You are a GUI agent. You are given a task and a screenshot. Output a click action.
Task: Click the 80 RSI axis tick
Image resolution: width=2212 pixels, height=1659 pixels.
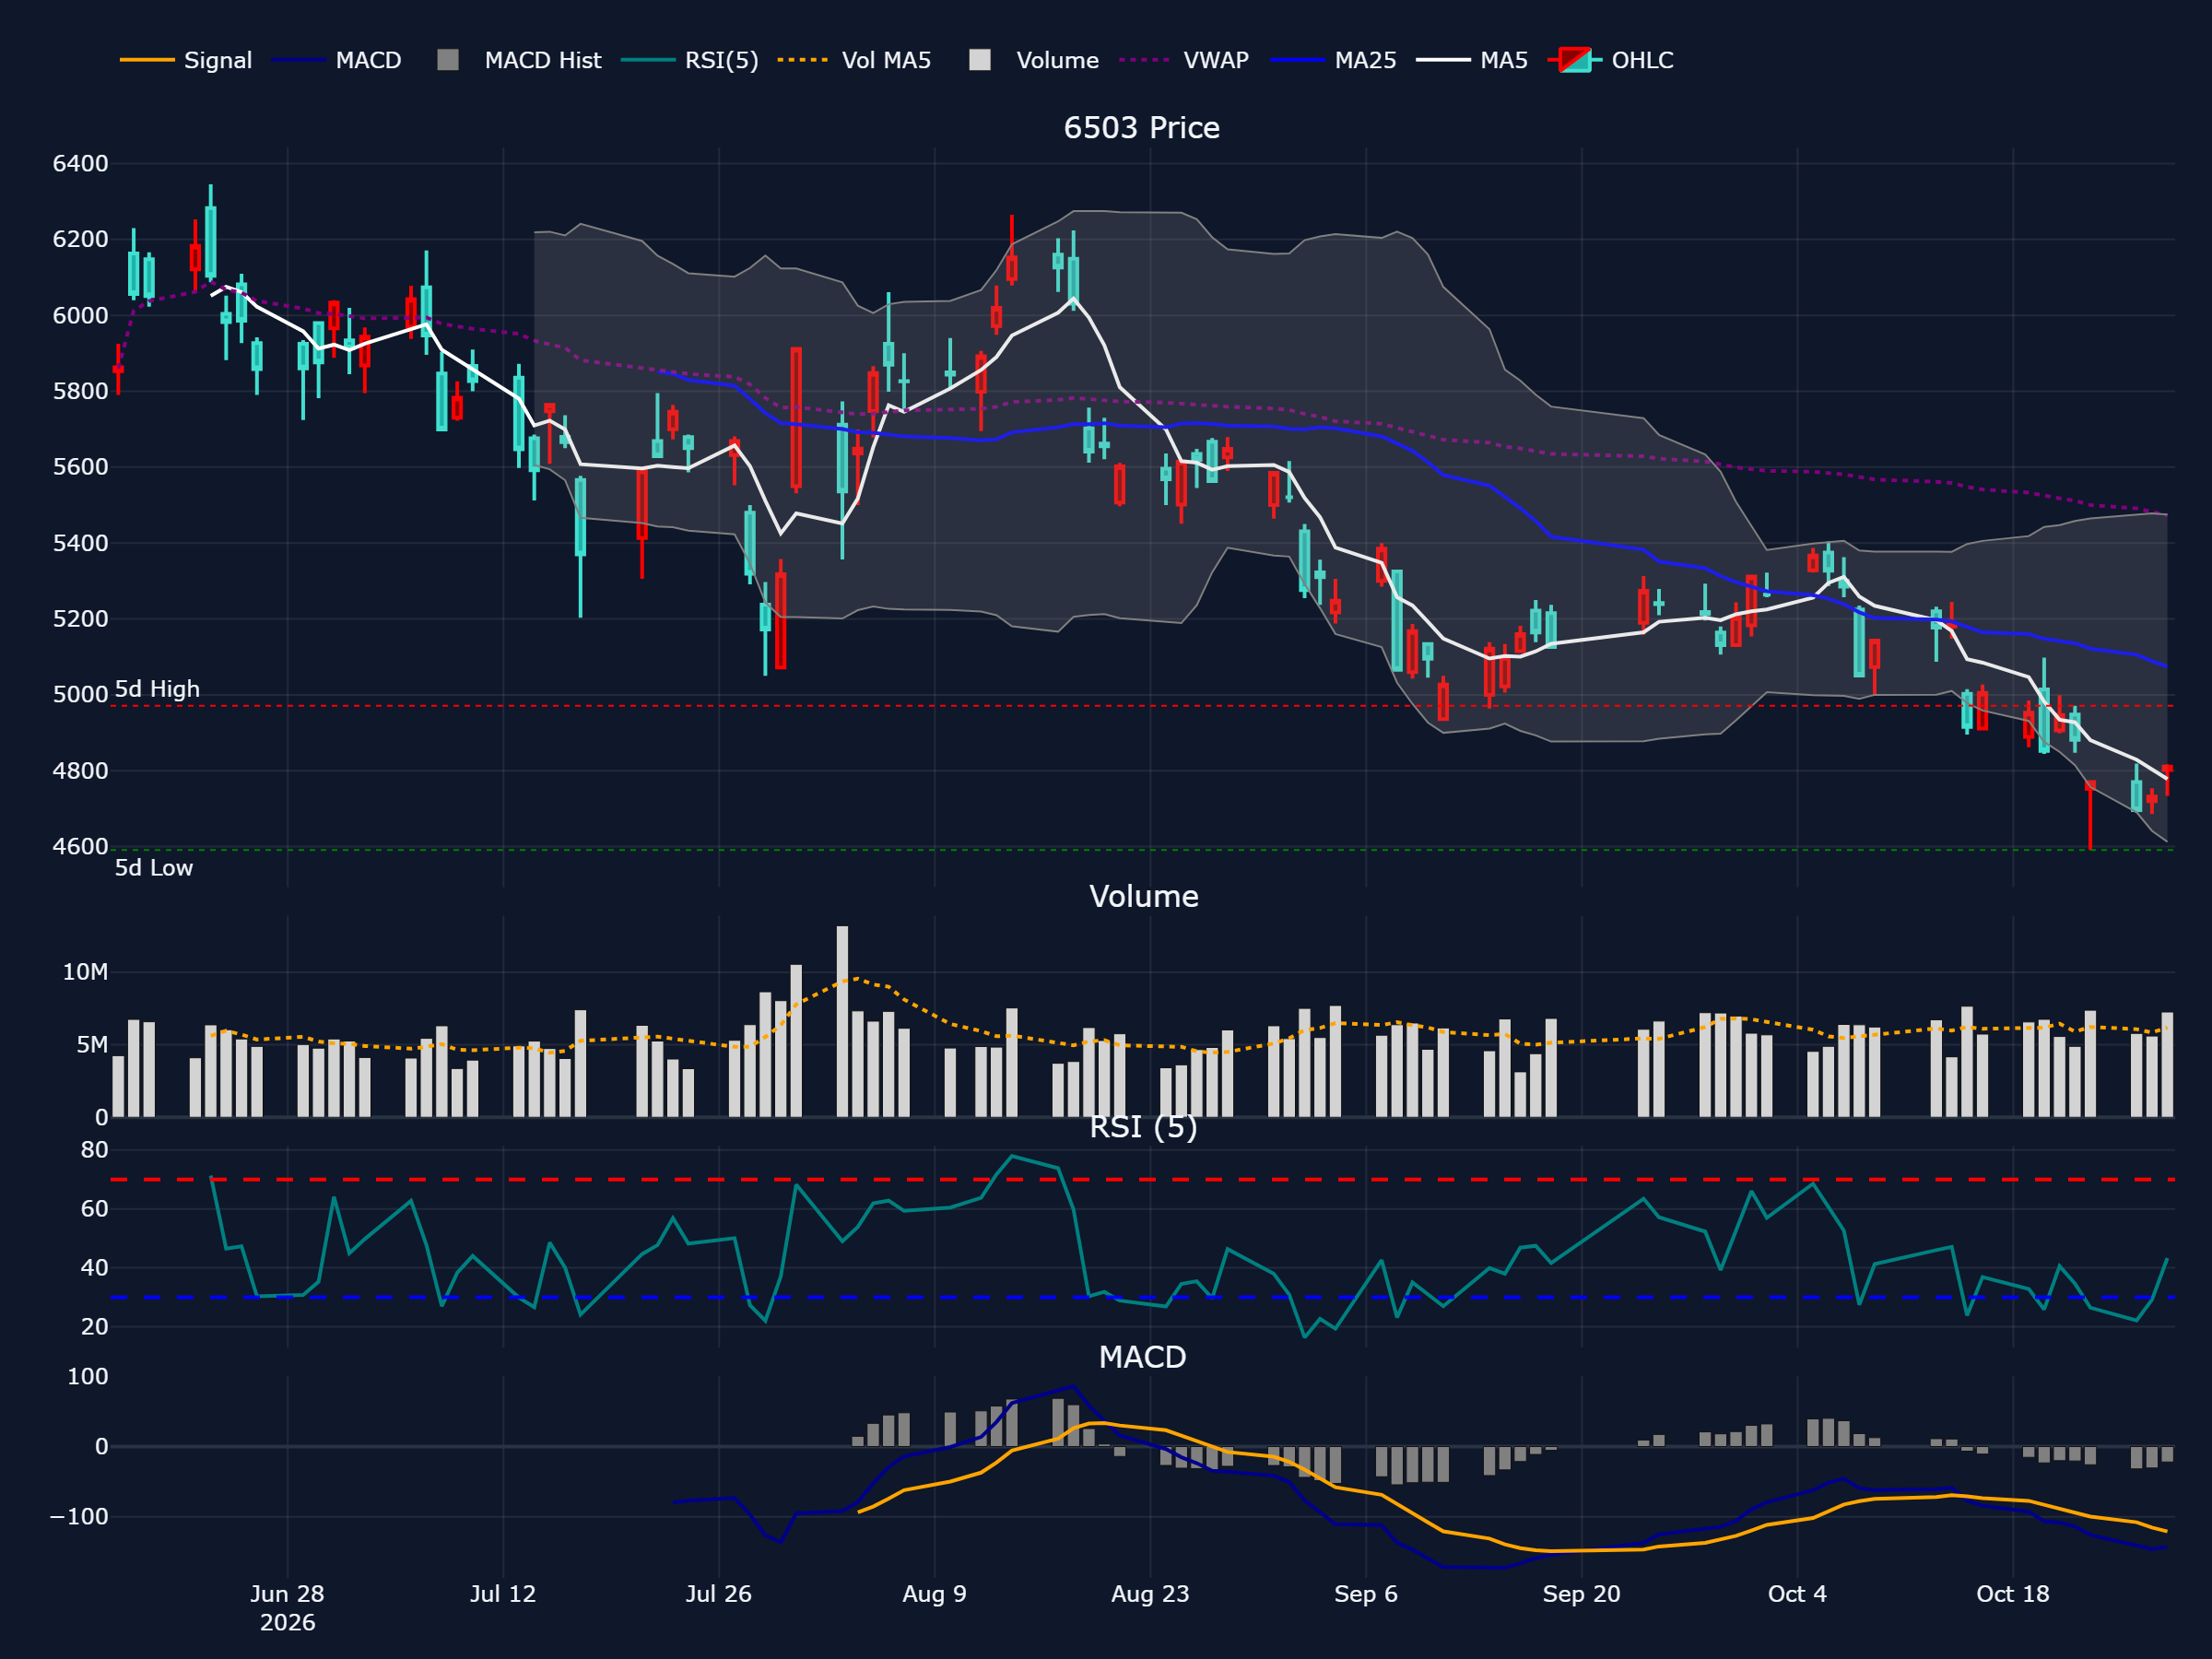click(95, 1150)
